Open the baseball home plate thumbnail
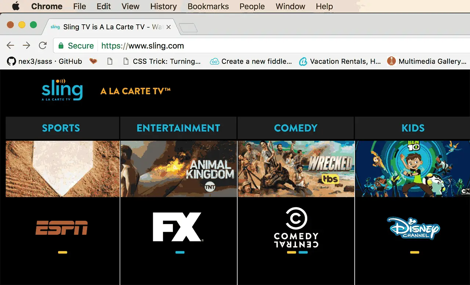This screenshot has width=470, height=285. pyautogui.click(x=62, y=169)
